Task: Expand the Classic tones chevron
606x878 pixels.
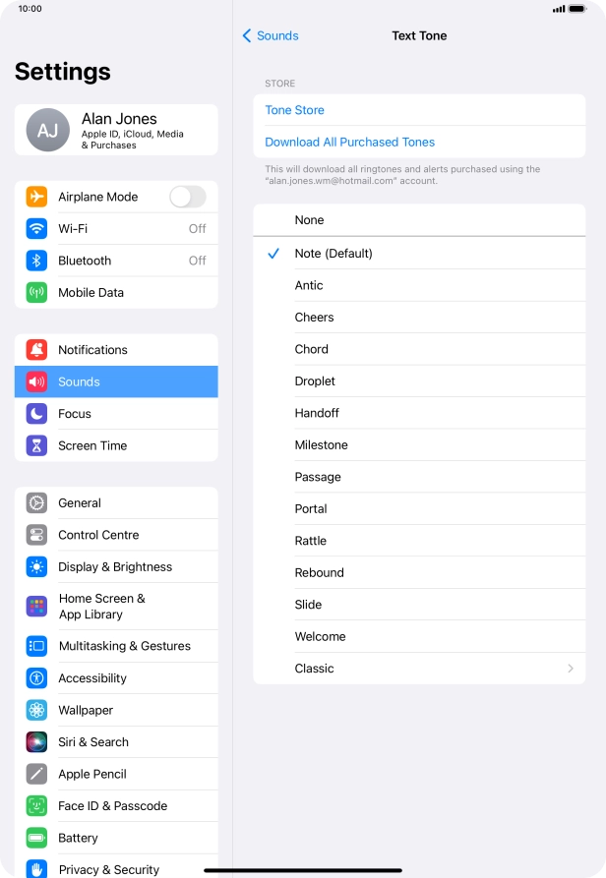Action: tap(571, 668)
